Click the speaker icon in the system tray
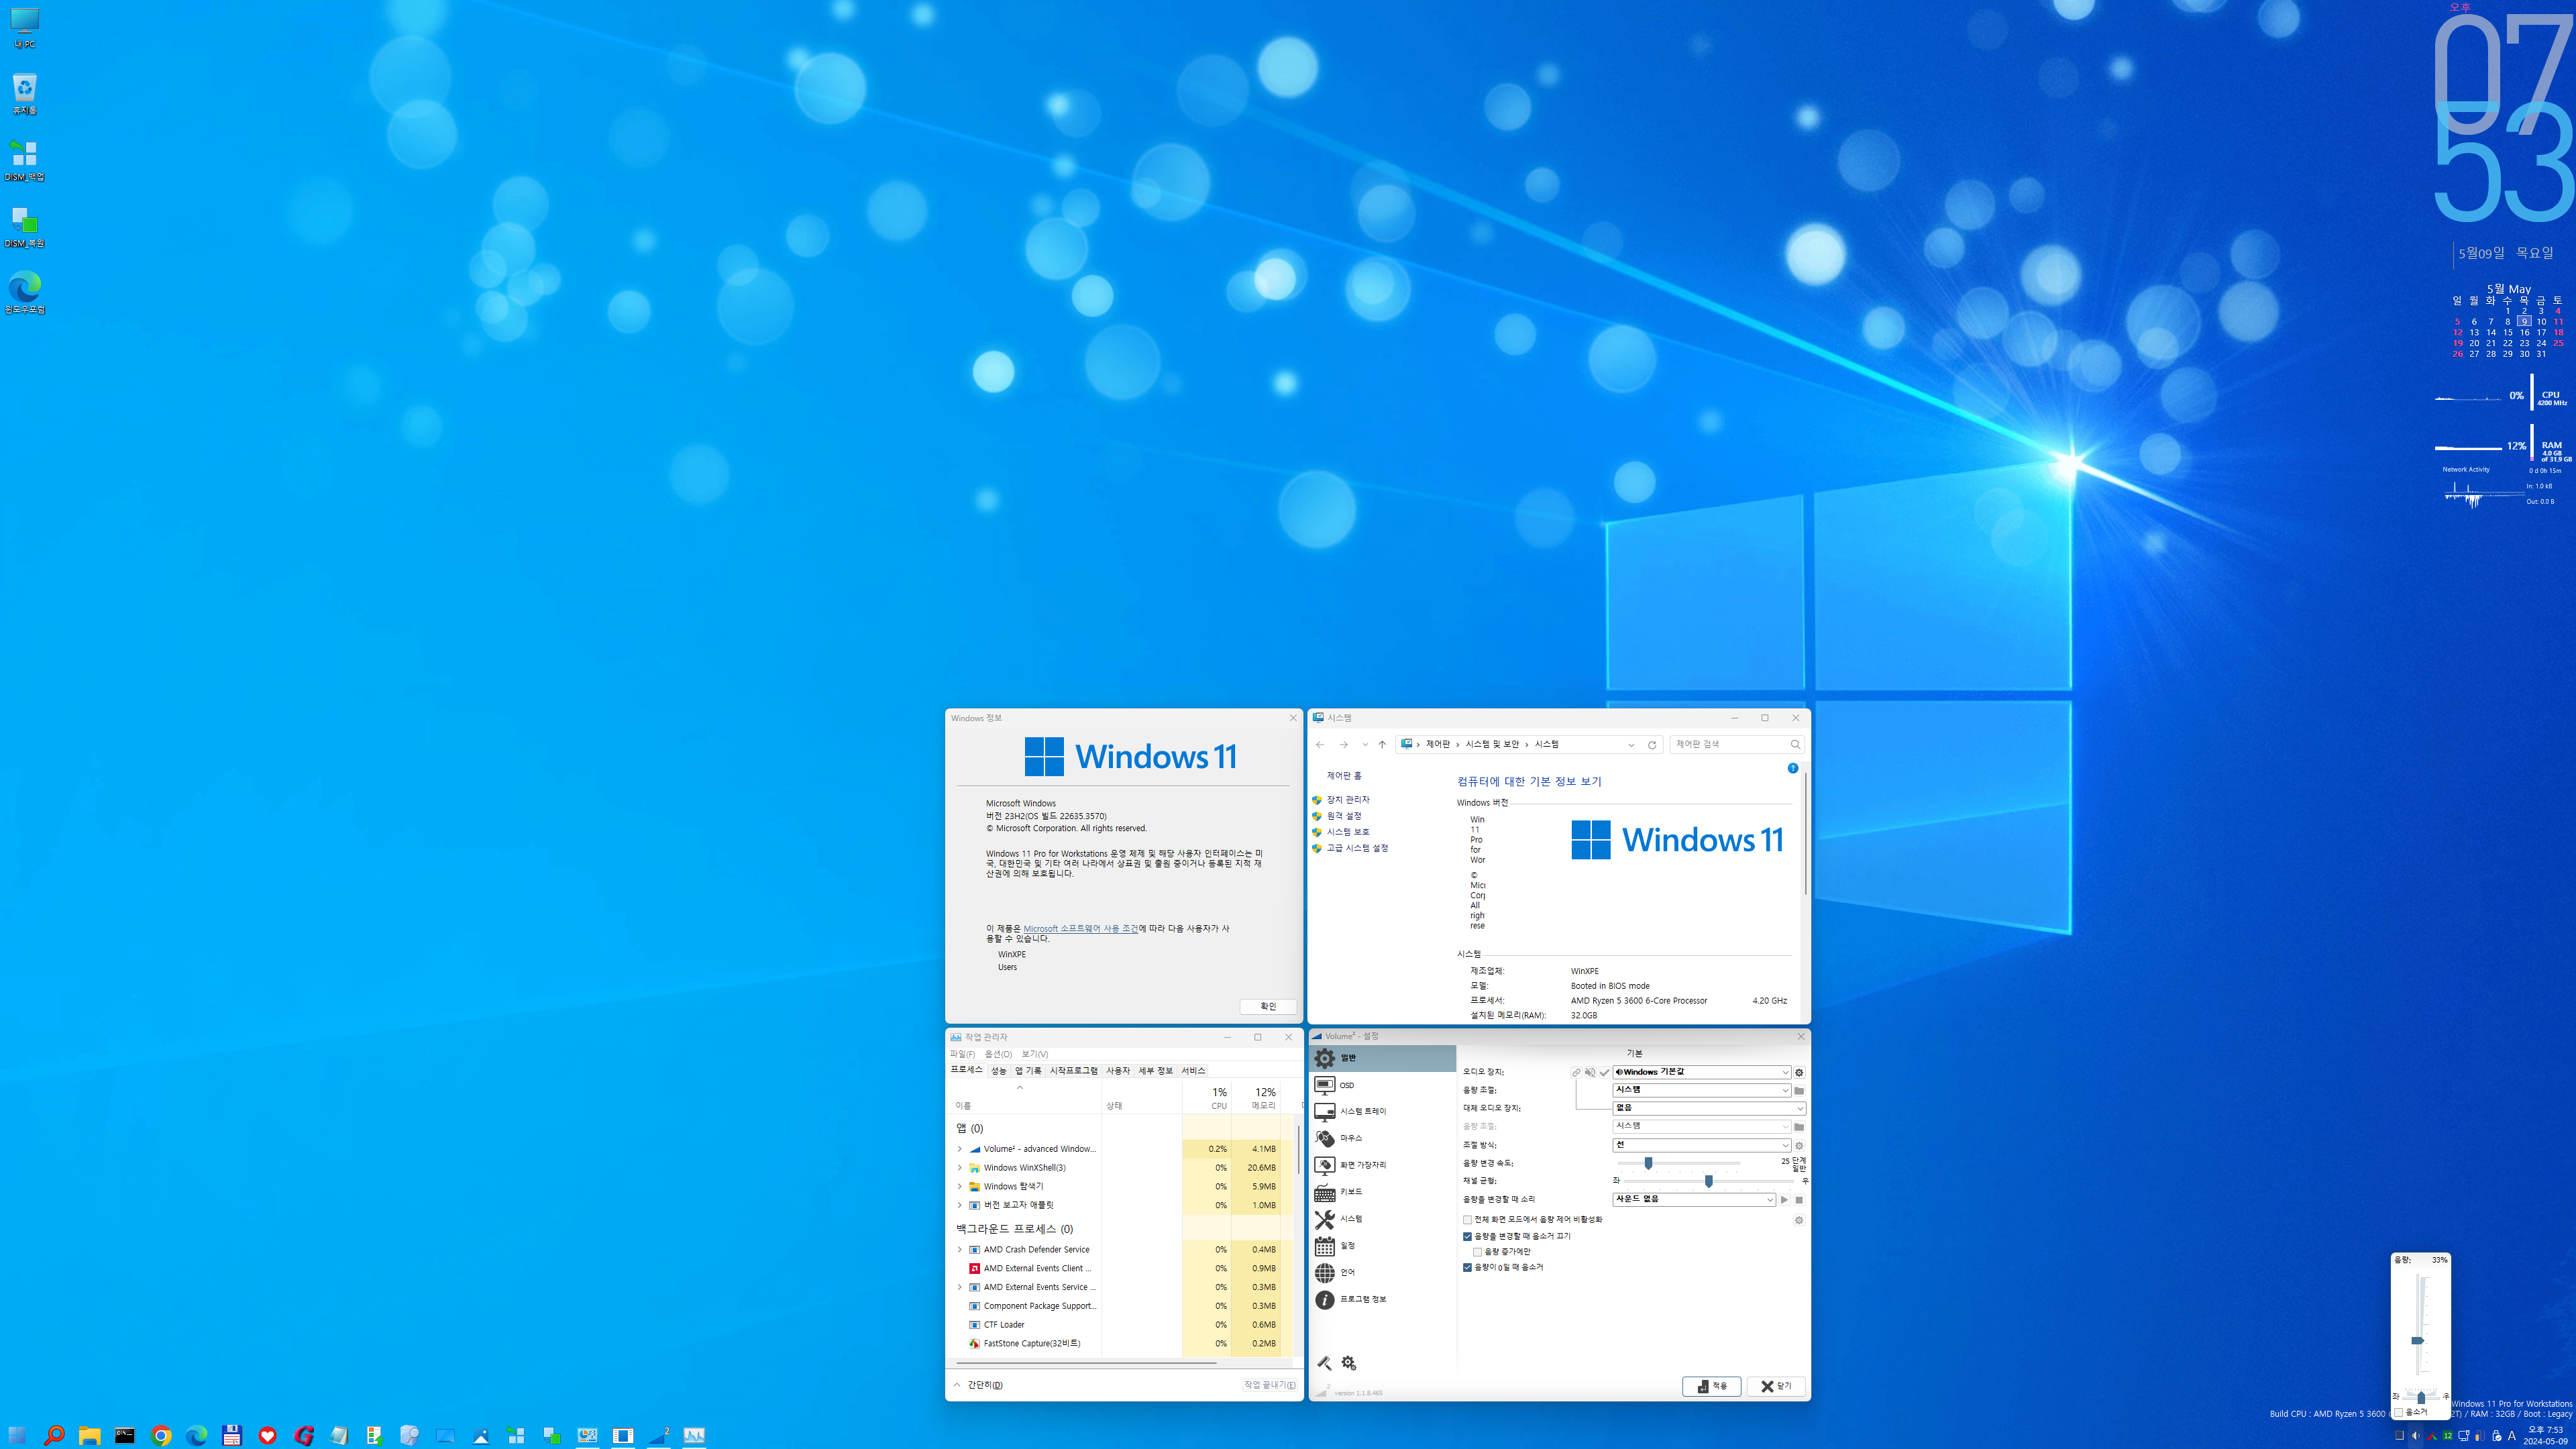 pyautogui.click(x=2415, y=1435)
